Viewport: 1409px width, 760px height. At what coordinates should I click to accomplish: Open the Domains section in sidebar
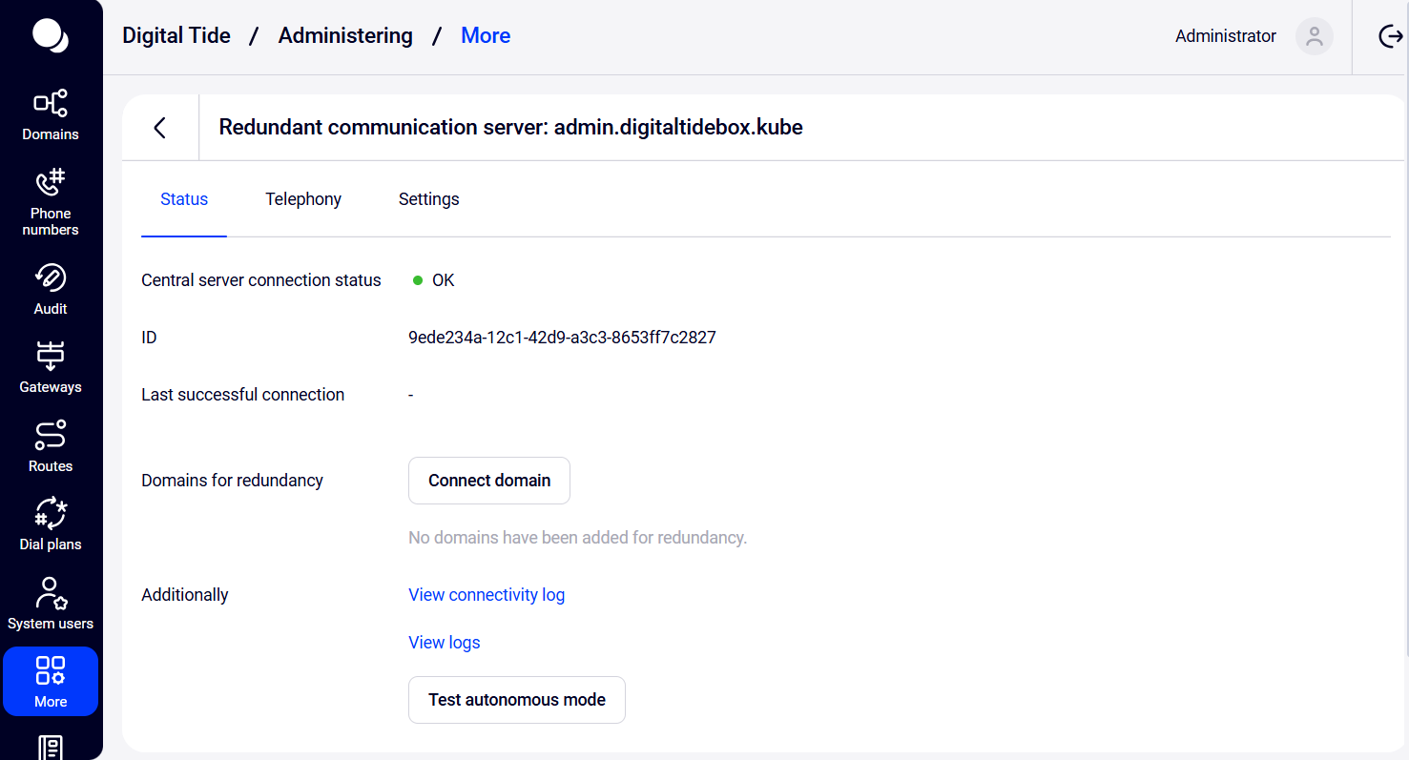click(x=51, y=114)
